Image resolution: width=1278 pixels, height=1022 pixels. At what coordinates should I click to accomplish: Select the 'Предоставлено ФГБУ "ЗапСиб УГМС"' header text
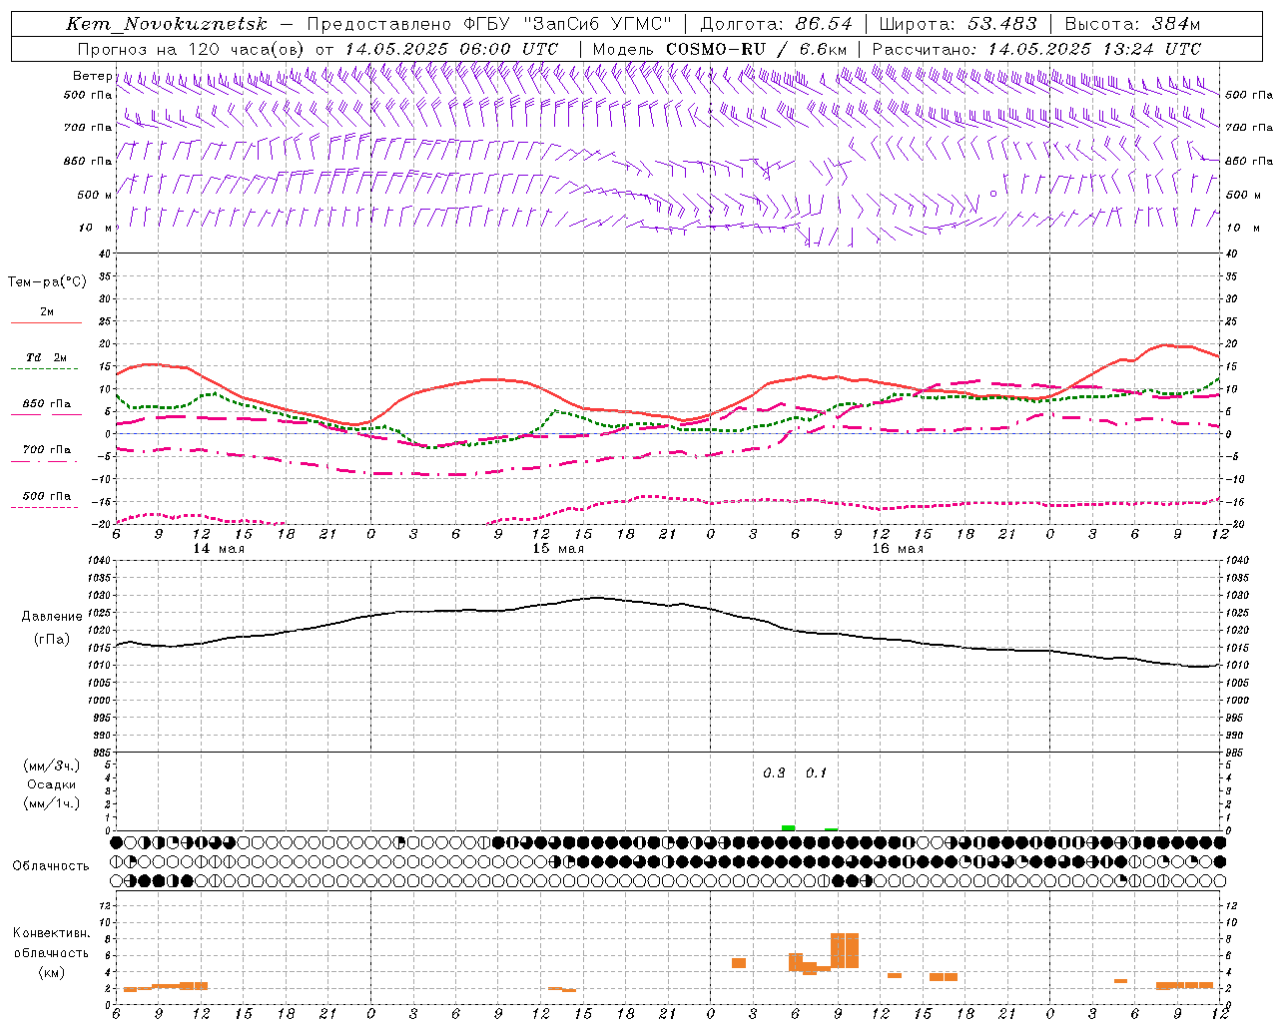click(x=489, y=24)
